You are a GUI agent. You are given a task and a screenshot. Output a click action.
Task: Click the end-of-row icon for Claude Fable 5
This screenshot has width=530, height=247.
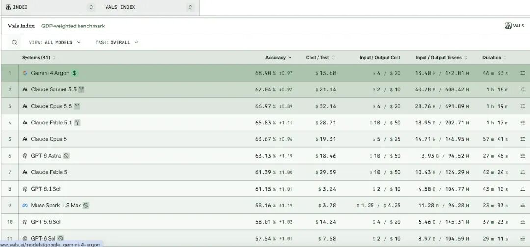click(x=523, y=172)
